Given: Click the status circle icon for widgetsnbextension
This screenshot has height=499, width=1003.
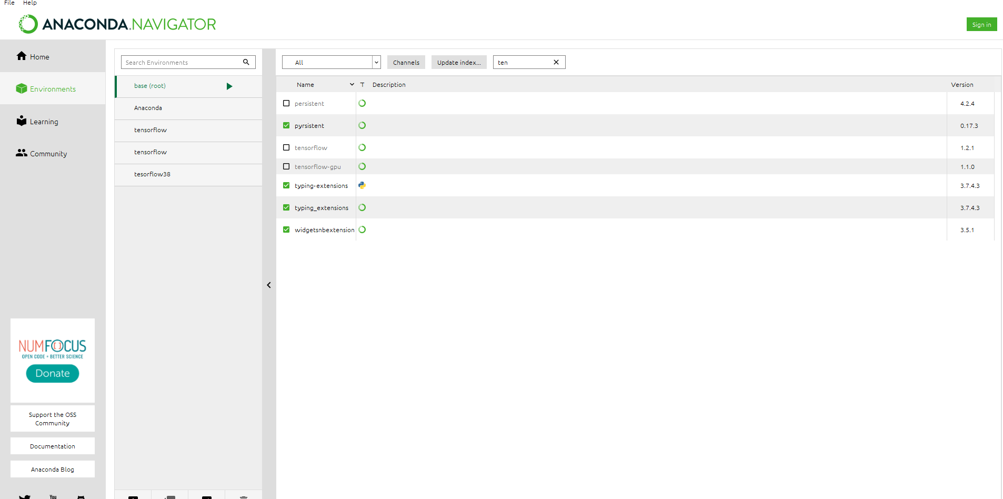Looking at the screenshot, I should click(362, 229).
